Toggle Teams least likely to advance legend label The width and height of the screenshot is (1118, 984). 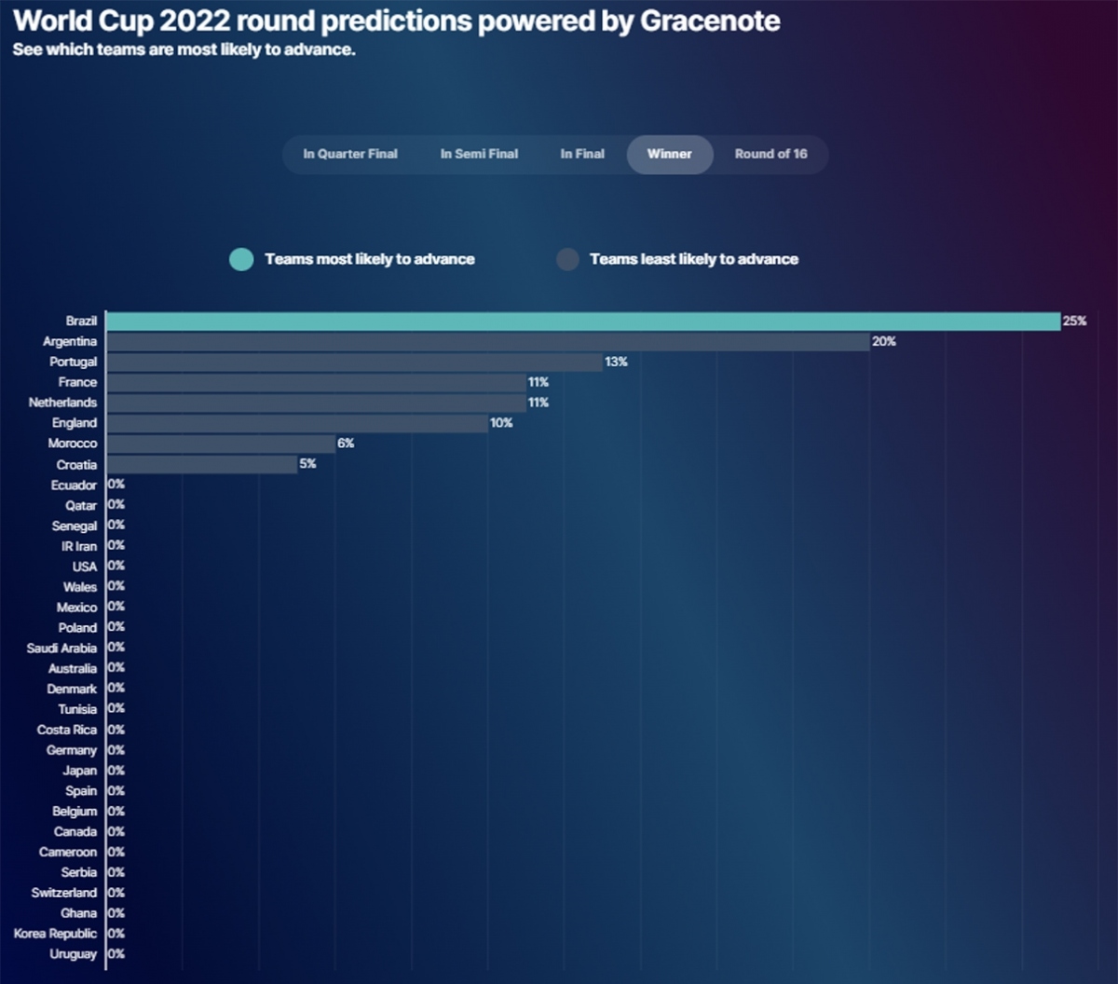[694, 259]
